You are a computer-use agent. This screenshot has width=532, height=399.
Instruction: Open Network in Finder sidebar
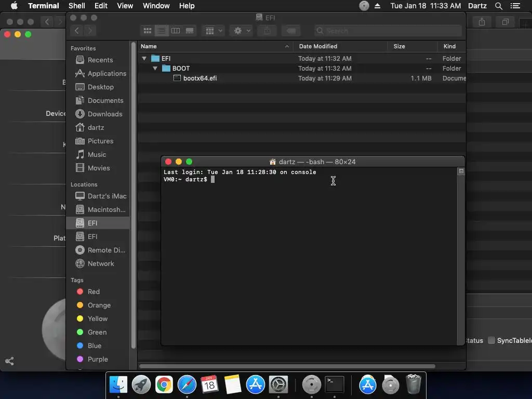pyautogui.click(x=98, y=263)
